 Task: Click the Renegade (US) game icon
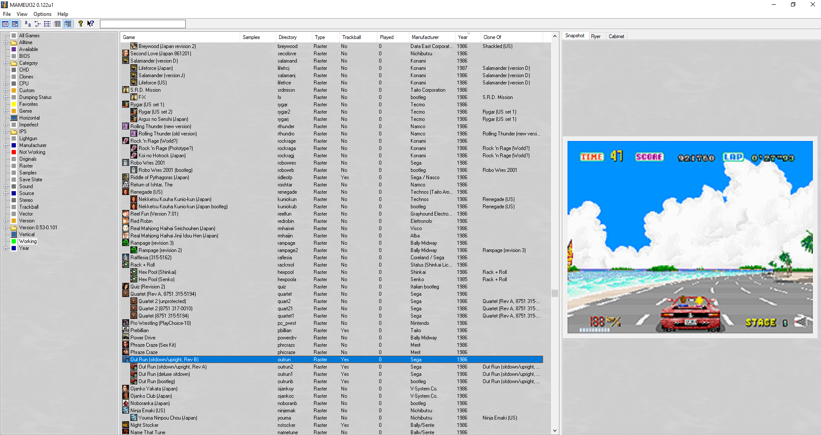click(126, 192)
